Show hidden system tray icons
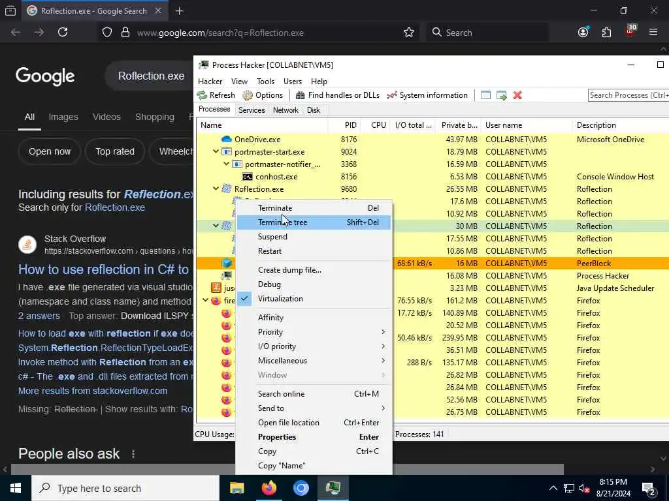This screenshot has width=669, height=501. (553, 488)
